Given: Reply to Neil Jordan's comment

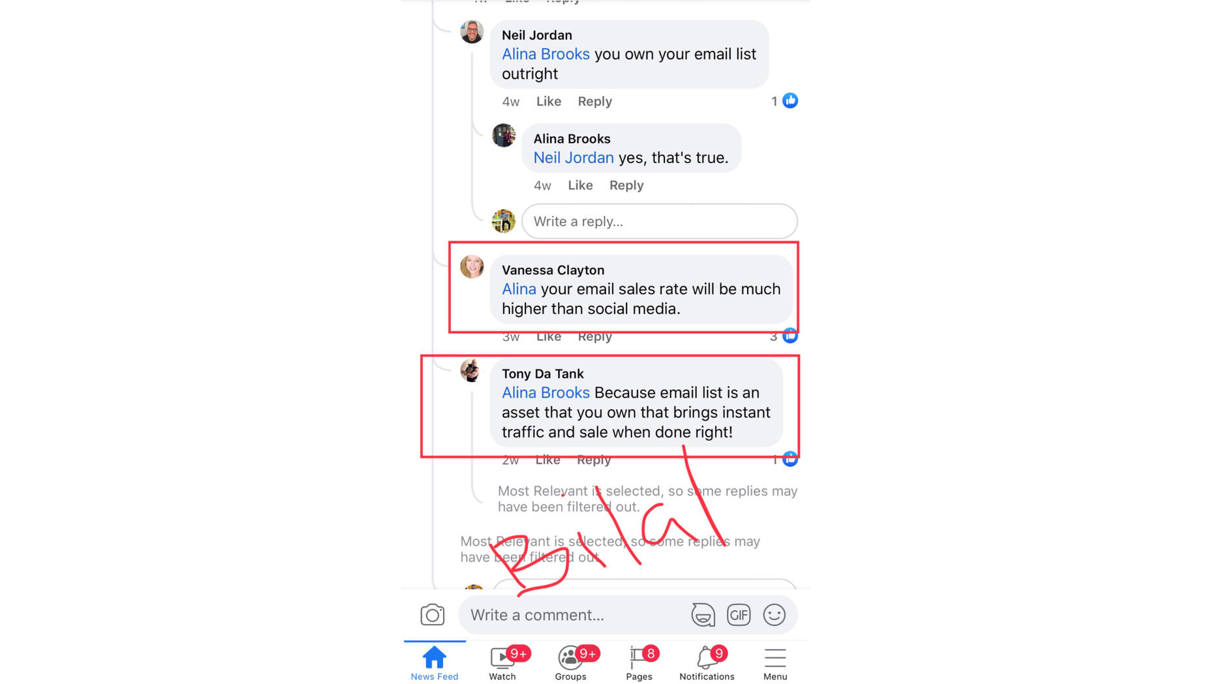Looking at the screenshot, I should point(594,101).
